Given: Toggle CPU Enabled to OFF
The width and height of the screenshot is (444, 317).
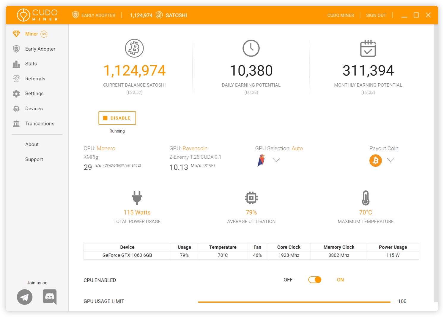Looking at the screenshot, I should pyautogui.click(x=315, y=280).
